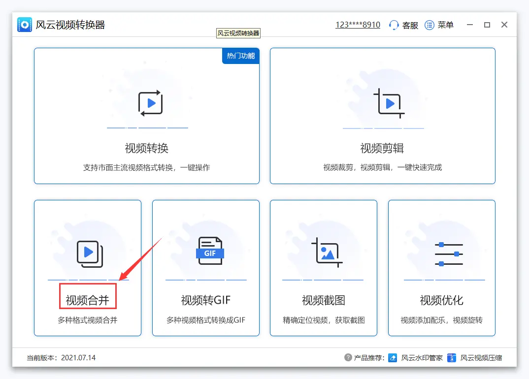529x379 pixels.
Task: Open the 视频优化 feature card
Action: [x=441, y=268]
